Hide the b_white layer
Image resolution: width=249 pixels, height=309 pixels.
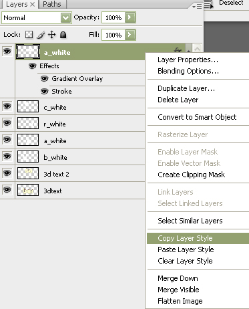(7, 156)
